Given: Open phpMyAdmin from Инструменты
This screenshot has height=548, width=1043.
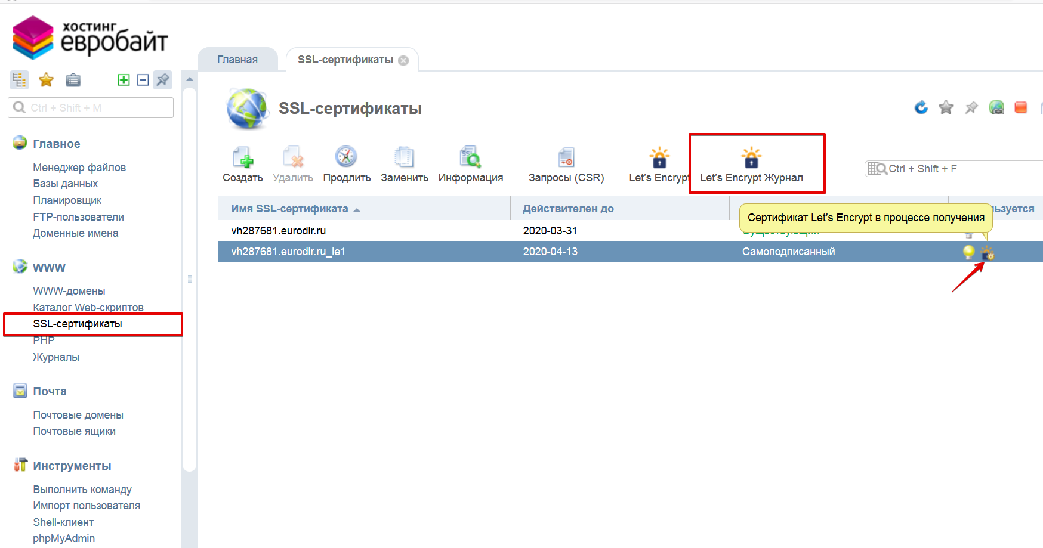Looking at the screenshot, I should (x=64, y=538).
